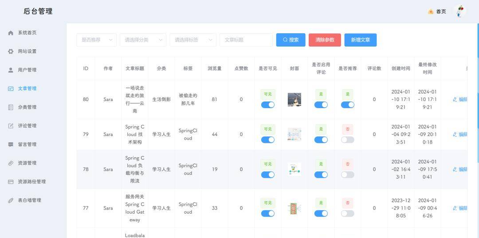This screenshot has width=479, height=238.
Task: Open cover thumbnail of article 80
Action: 294,99
